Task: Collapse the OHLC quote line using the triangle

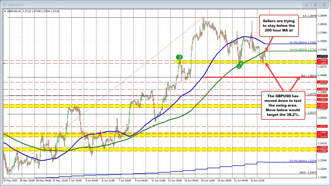Action: [x=5, y=11]
